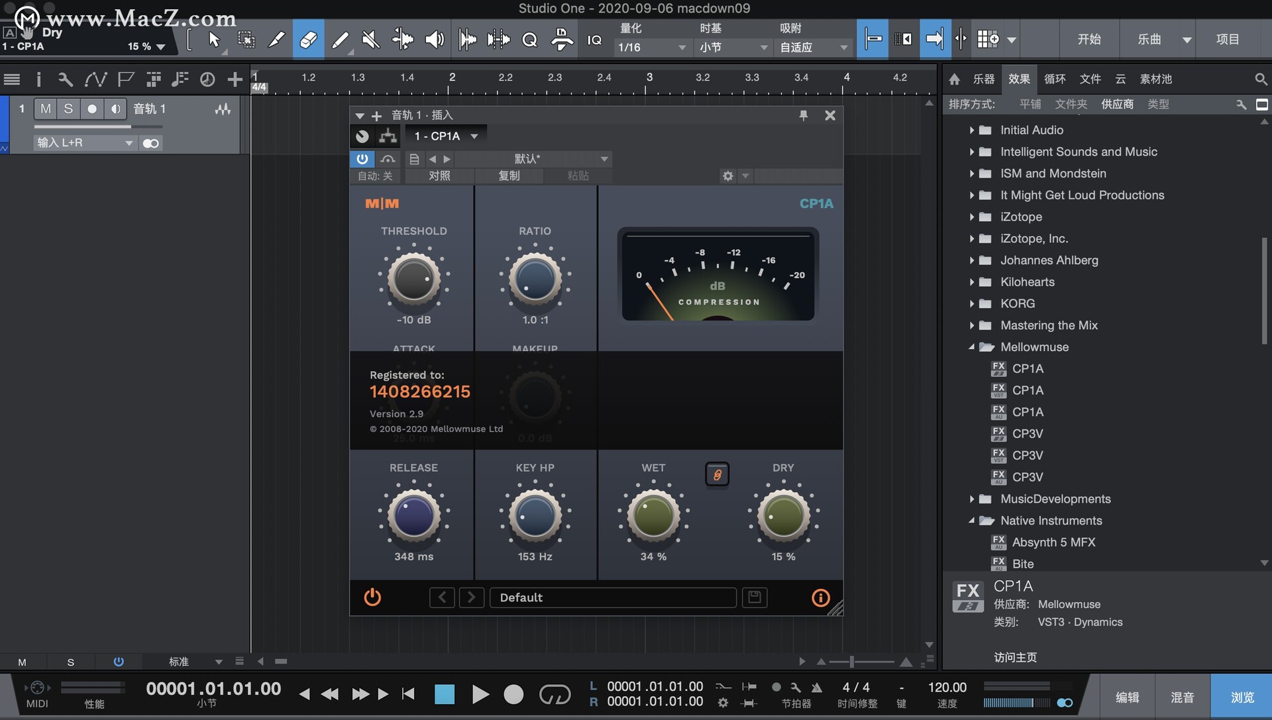Sort browser by 类型
This screenshot has height=720, width=1272.
click(x=1158, y=104)
